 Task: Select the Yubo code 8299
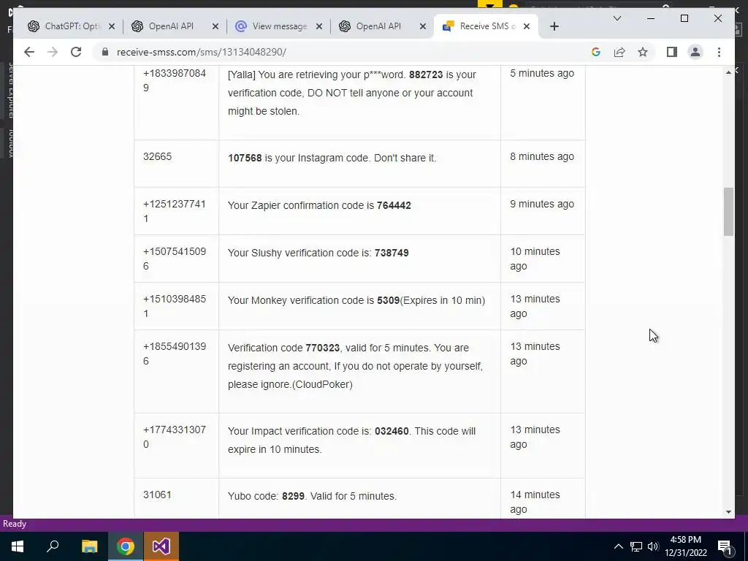pos(293,496)
